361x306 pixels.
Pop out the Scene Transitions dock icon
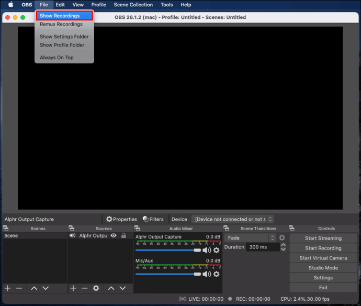226,228
